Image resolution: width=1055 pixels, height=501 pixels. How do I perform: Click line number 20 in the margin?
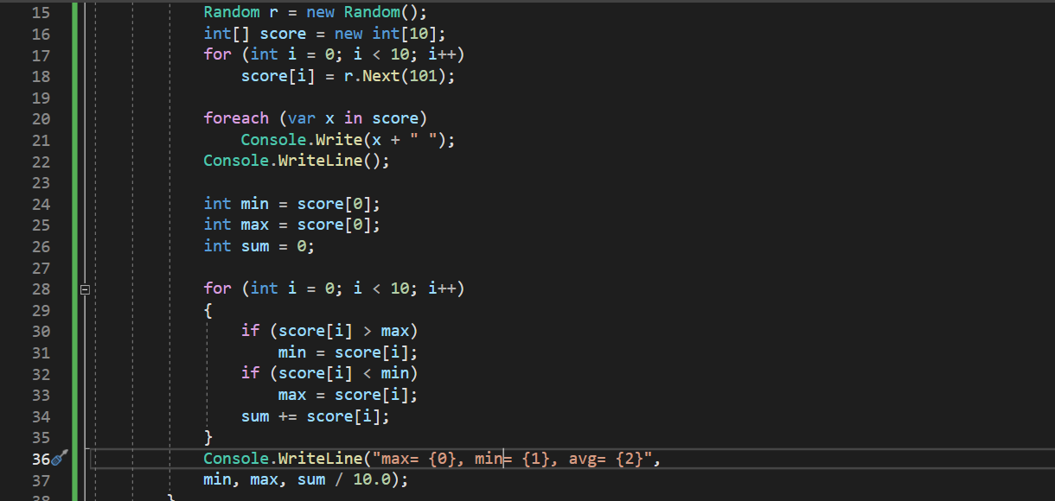click(x=41, y=118)
